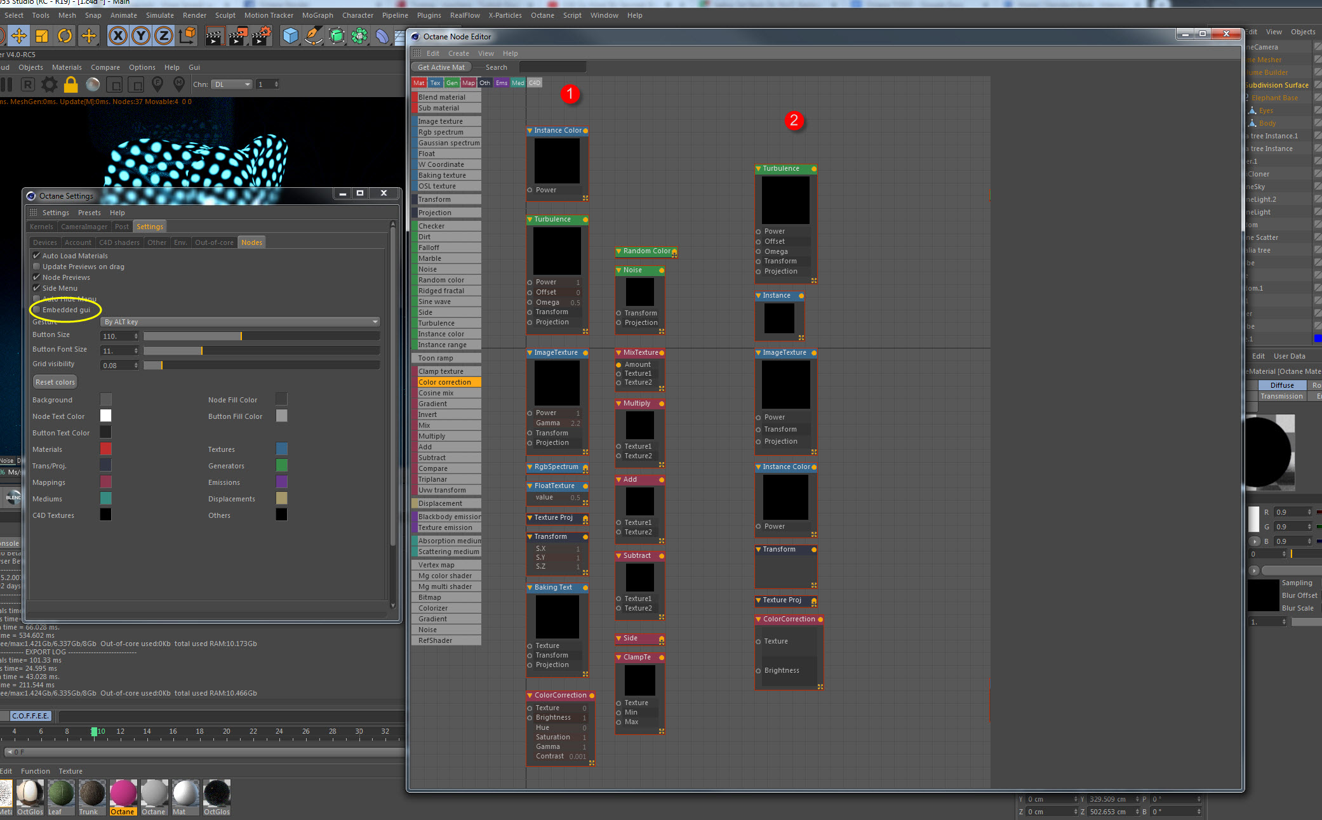Collapse the ColorCorrection node triangle
The width and height of the screenshot is (1322, 820).
[x=530, y=696]
